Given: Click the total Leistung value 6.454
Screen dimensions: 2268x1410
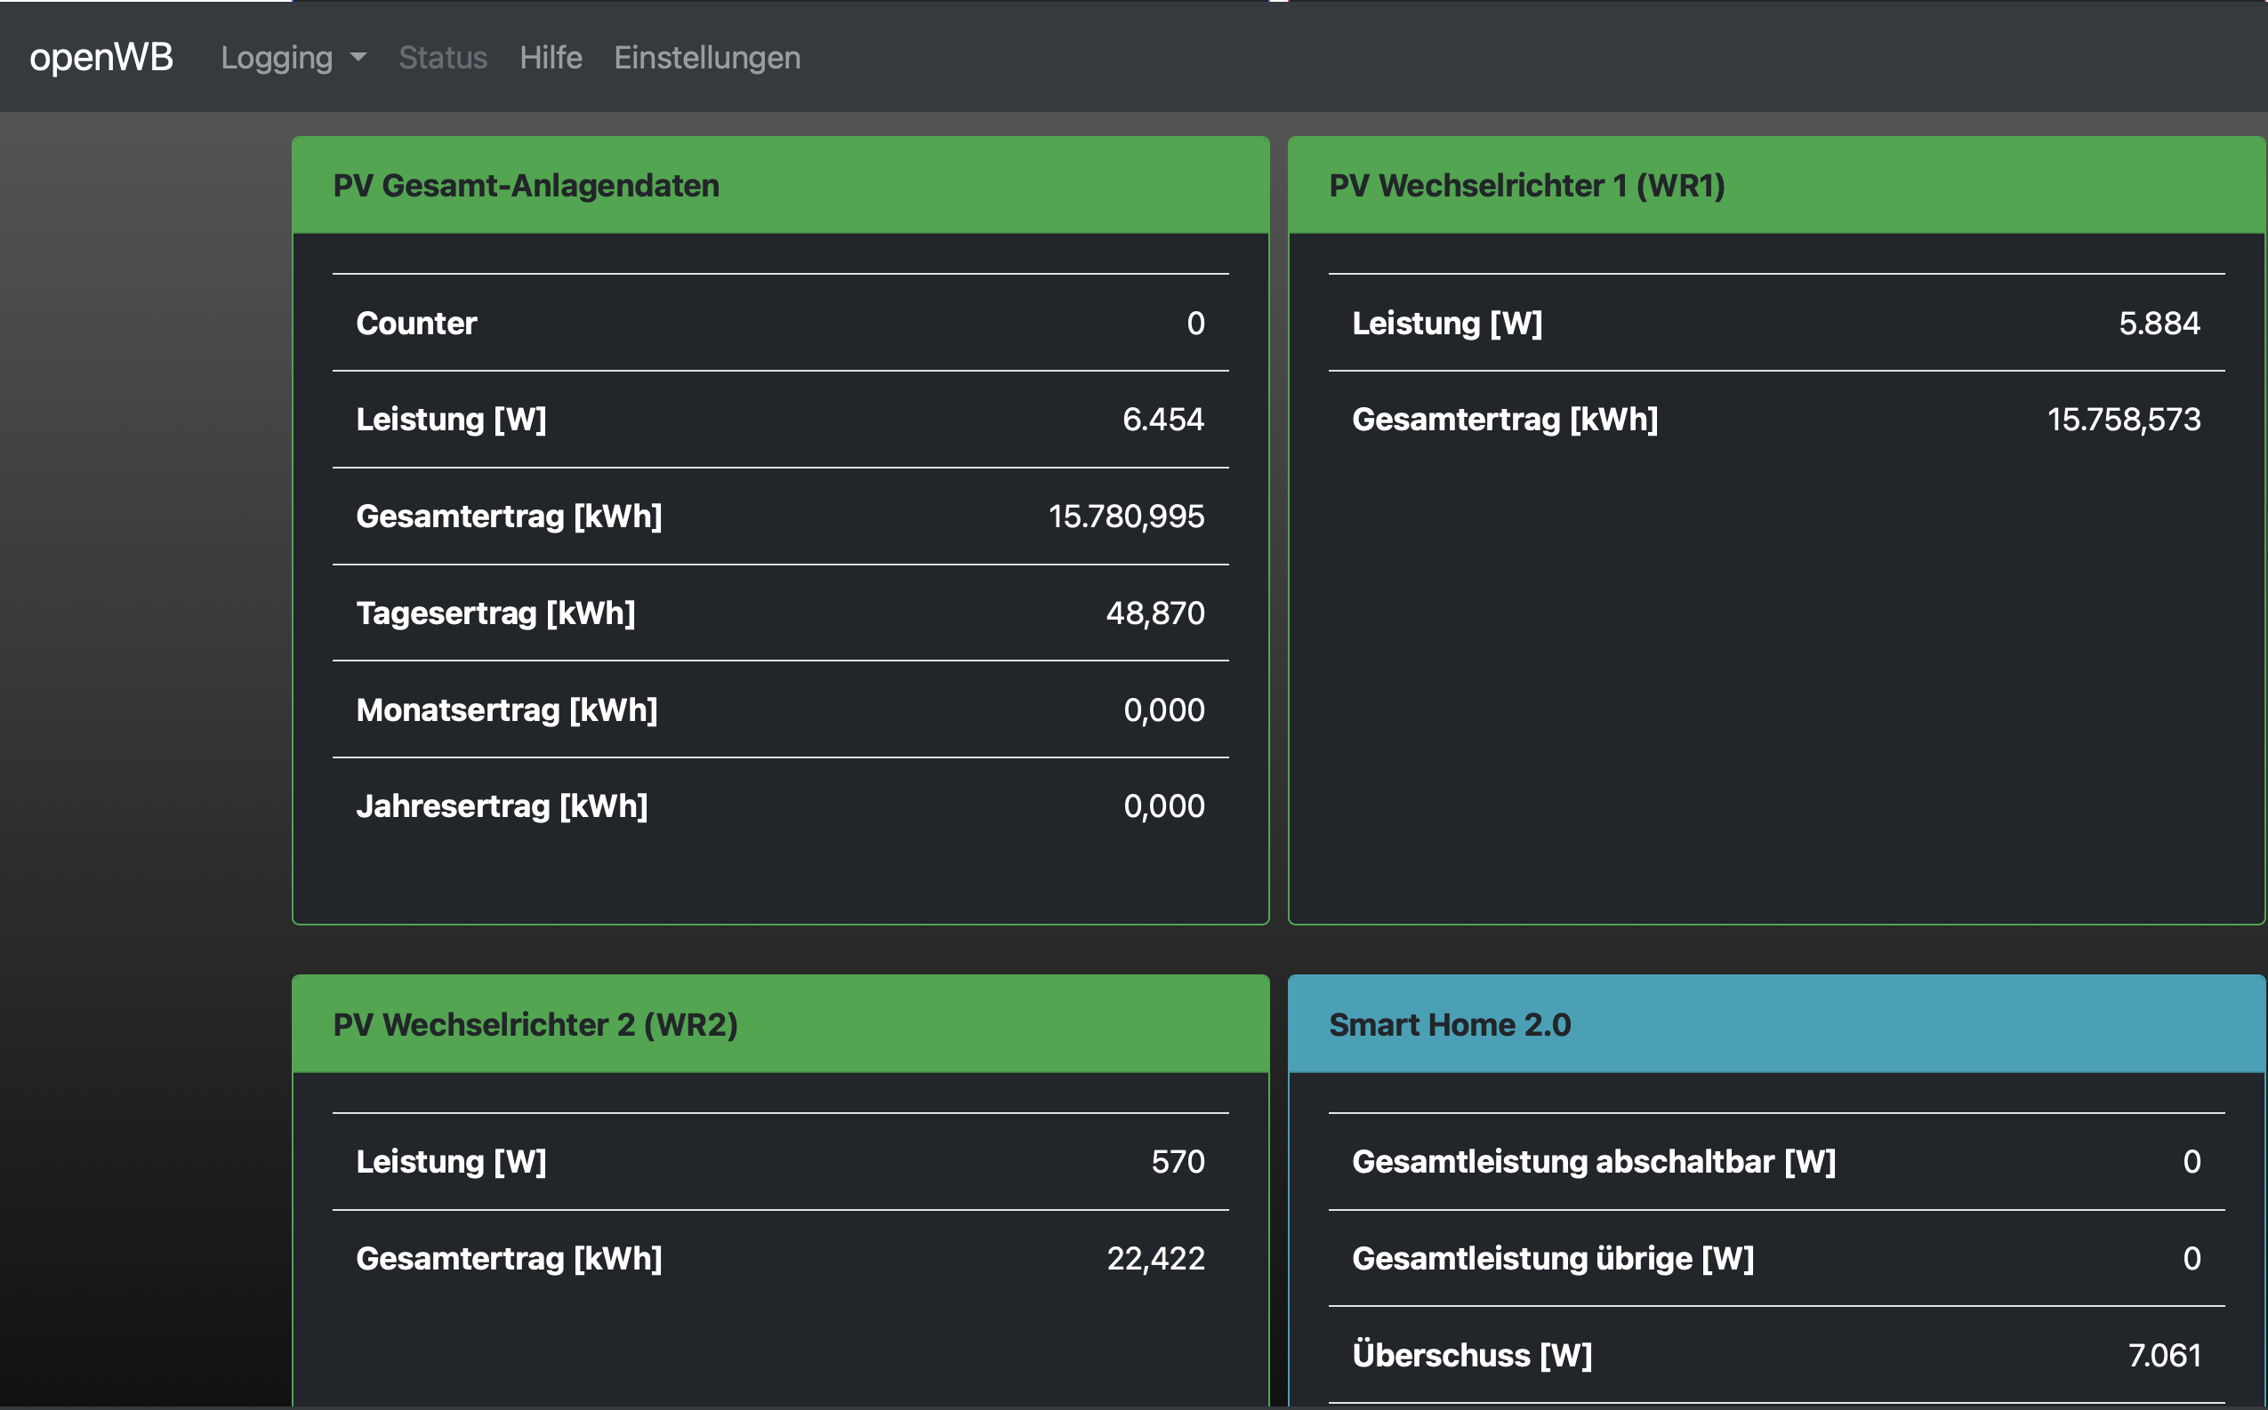Looking at the screenshot, I should click(x=1162, y=420).
